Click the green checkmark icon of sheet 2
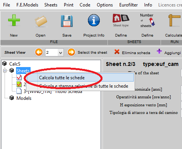182x149 pixels. click(x=19, y=84)
